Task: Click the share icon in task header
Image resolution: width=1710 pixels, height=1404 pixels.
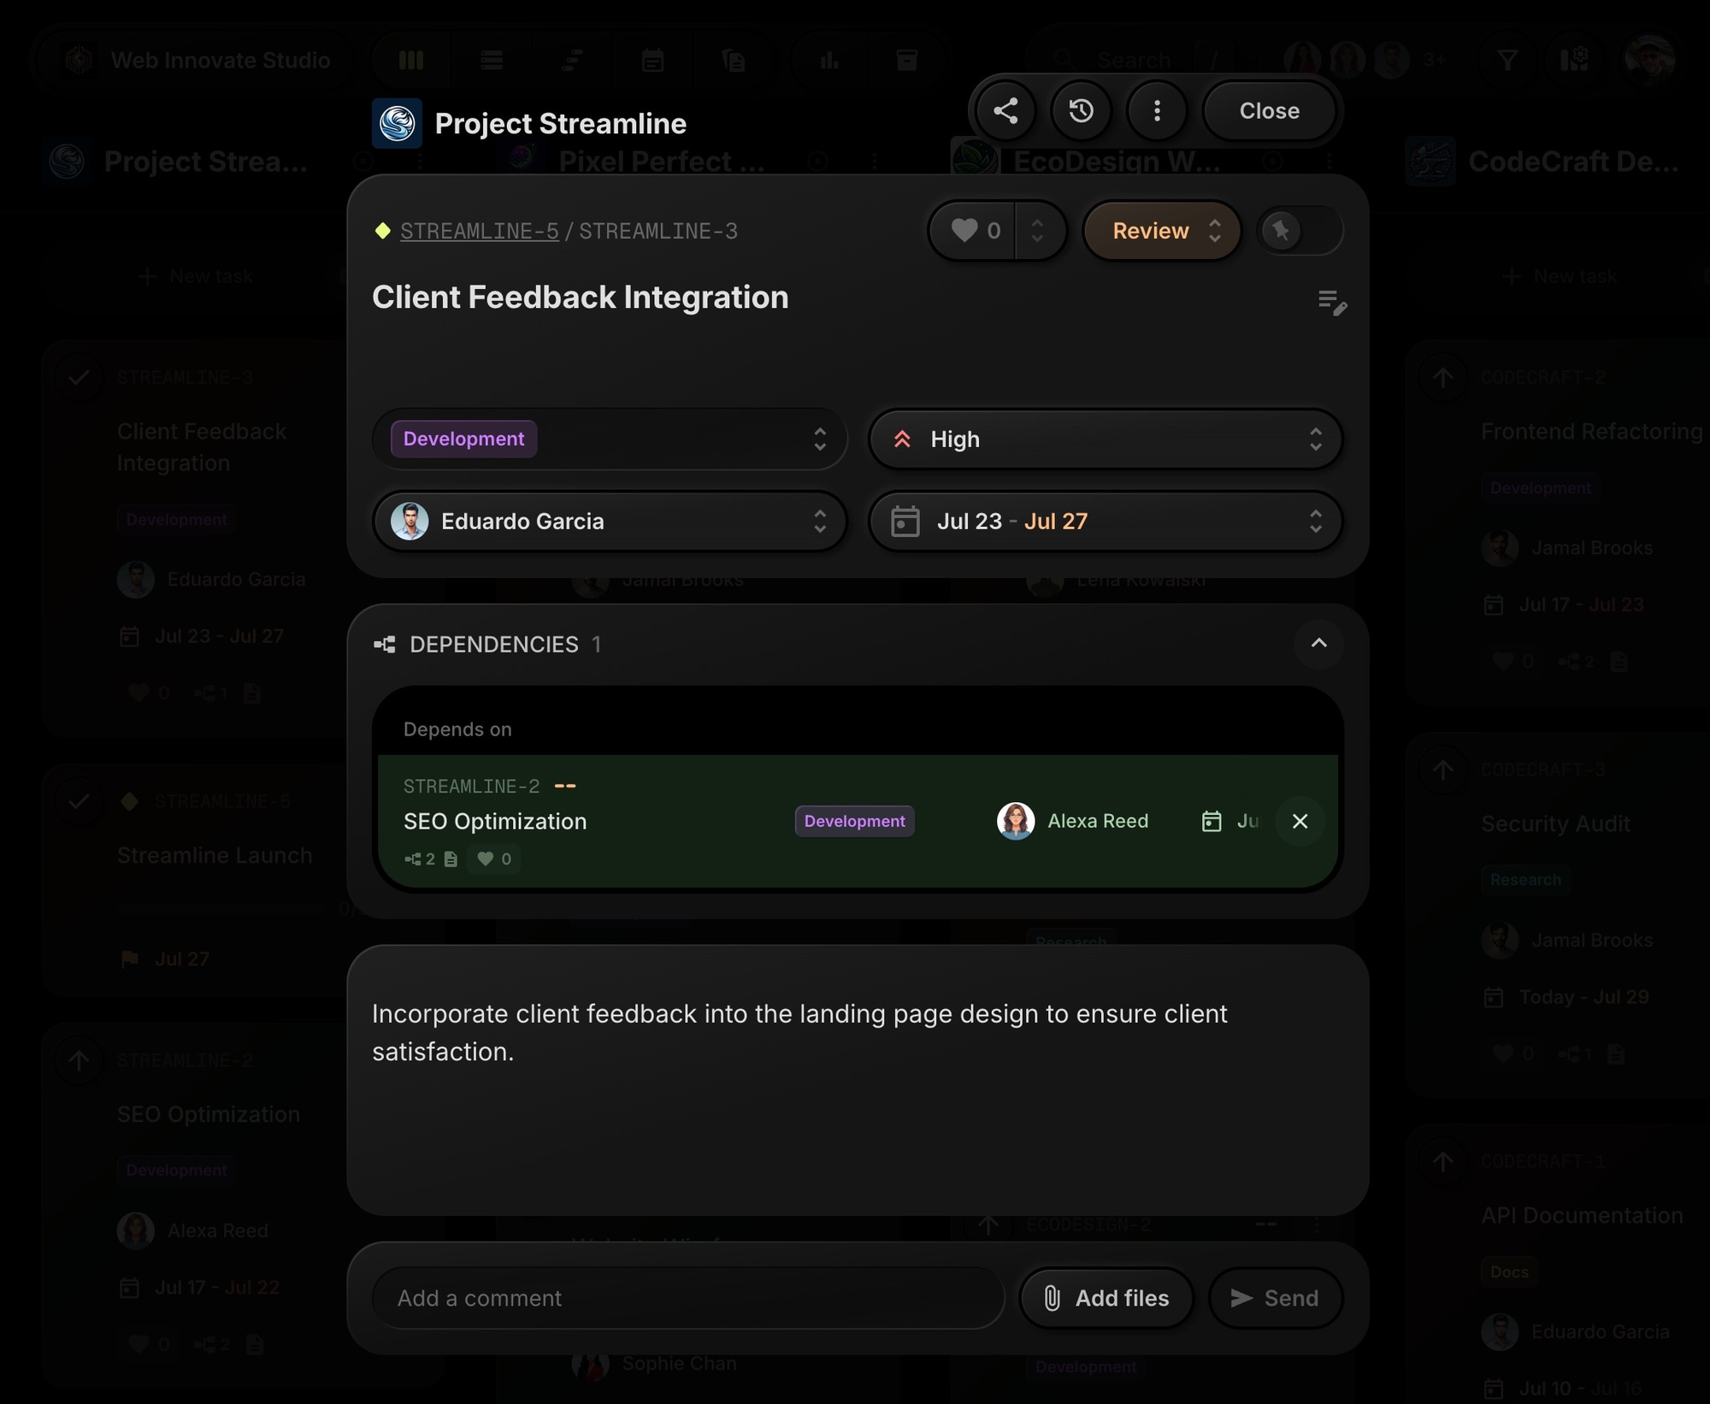Action: tap(1005, 111)
